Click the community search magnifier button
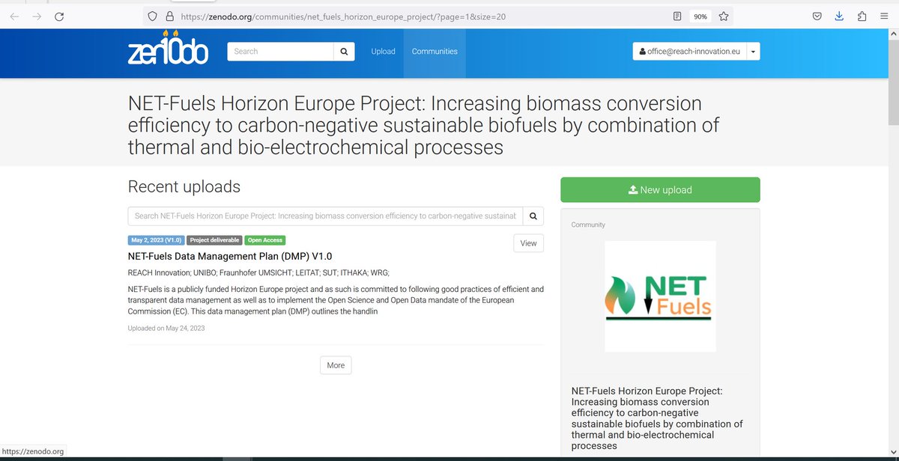 pos(533,216)
